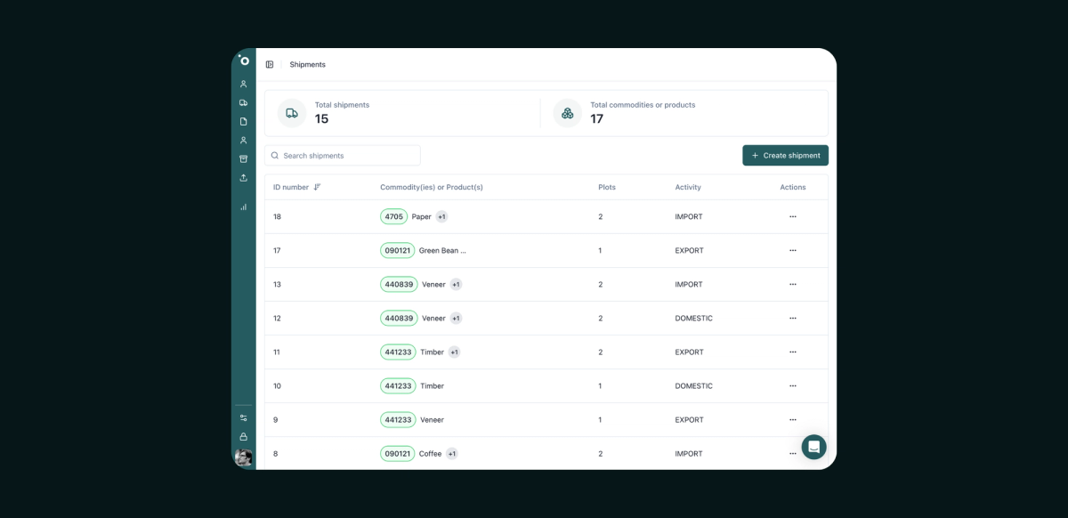The height and width of the screenshot is (518, 1068).
Task: Toggle the sidebar panel collapse icon
Action: click(x=270, y=65)
